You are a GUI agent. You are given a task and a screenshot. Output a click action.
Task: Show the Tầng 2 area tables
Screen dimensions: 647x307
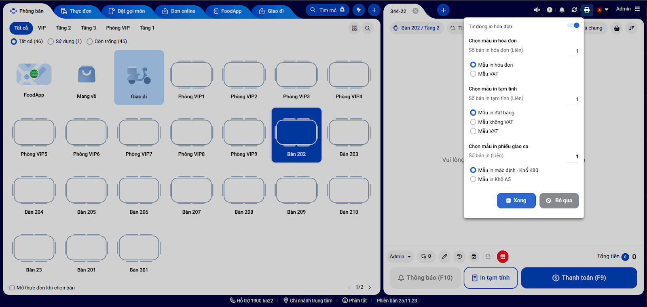63,28
